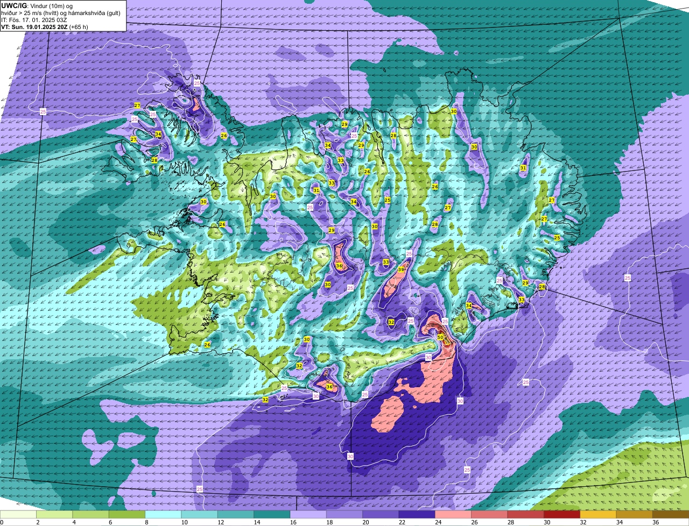The image size is (689, 526).
Task: Click the 6–8 m/s olive green legend swatch
Action: 127,514
